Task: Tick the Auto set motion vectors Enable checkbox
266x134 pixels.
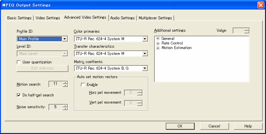Action: (83, 85)
